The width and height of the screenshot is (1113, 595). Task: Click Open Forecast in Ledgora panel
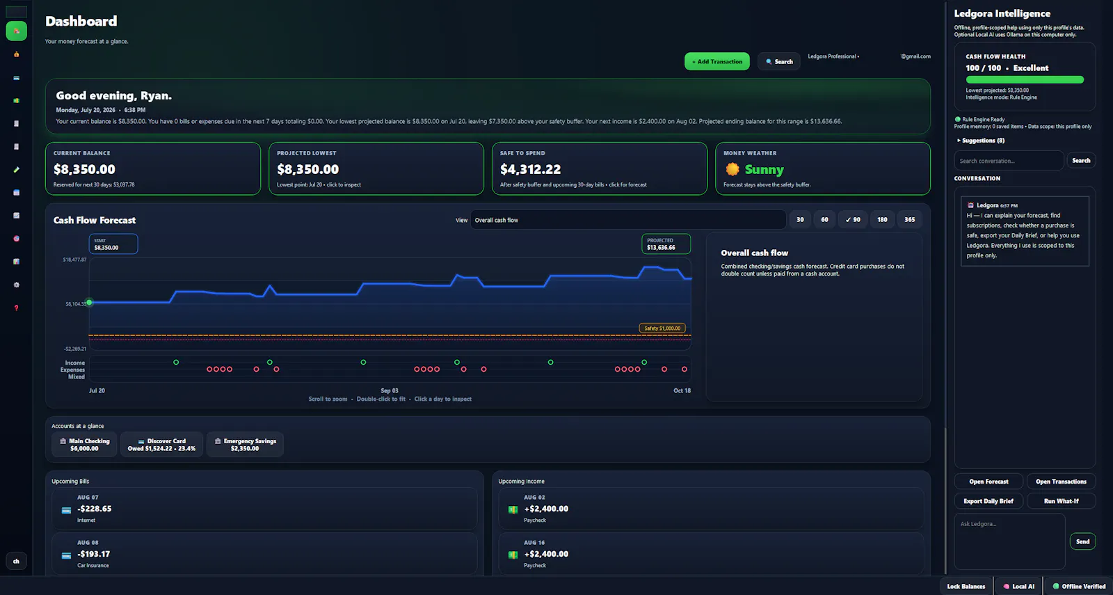point(988,482)
